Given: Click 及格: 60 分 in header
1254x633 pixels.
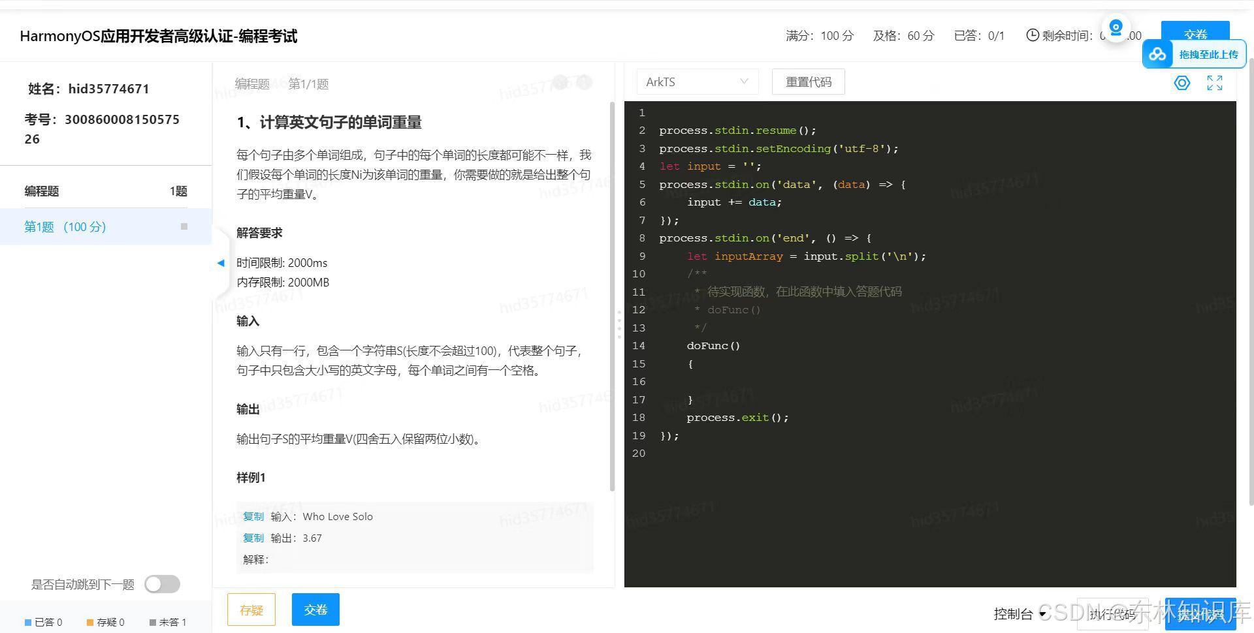Looking at the screenshot, I should (x=904, y=35).
